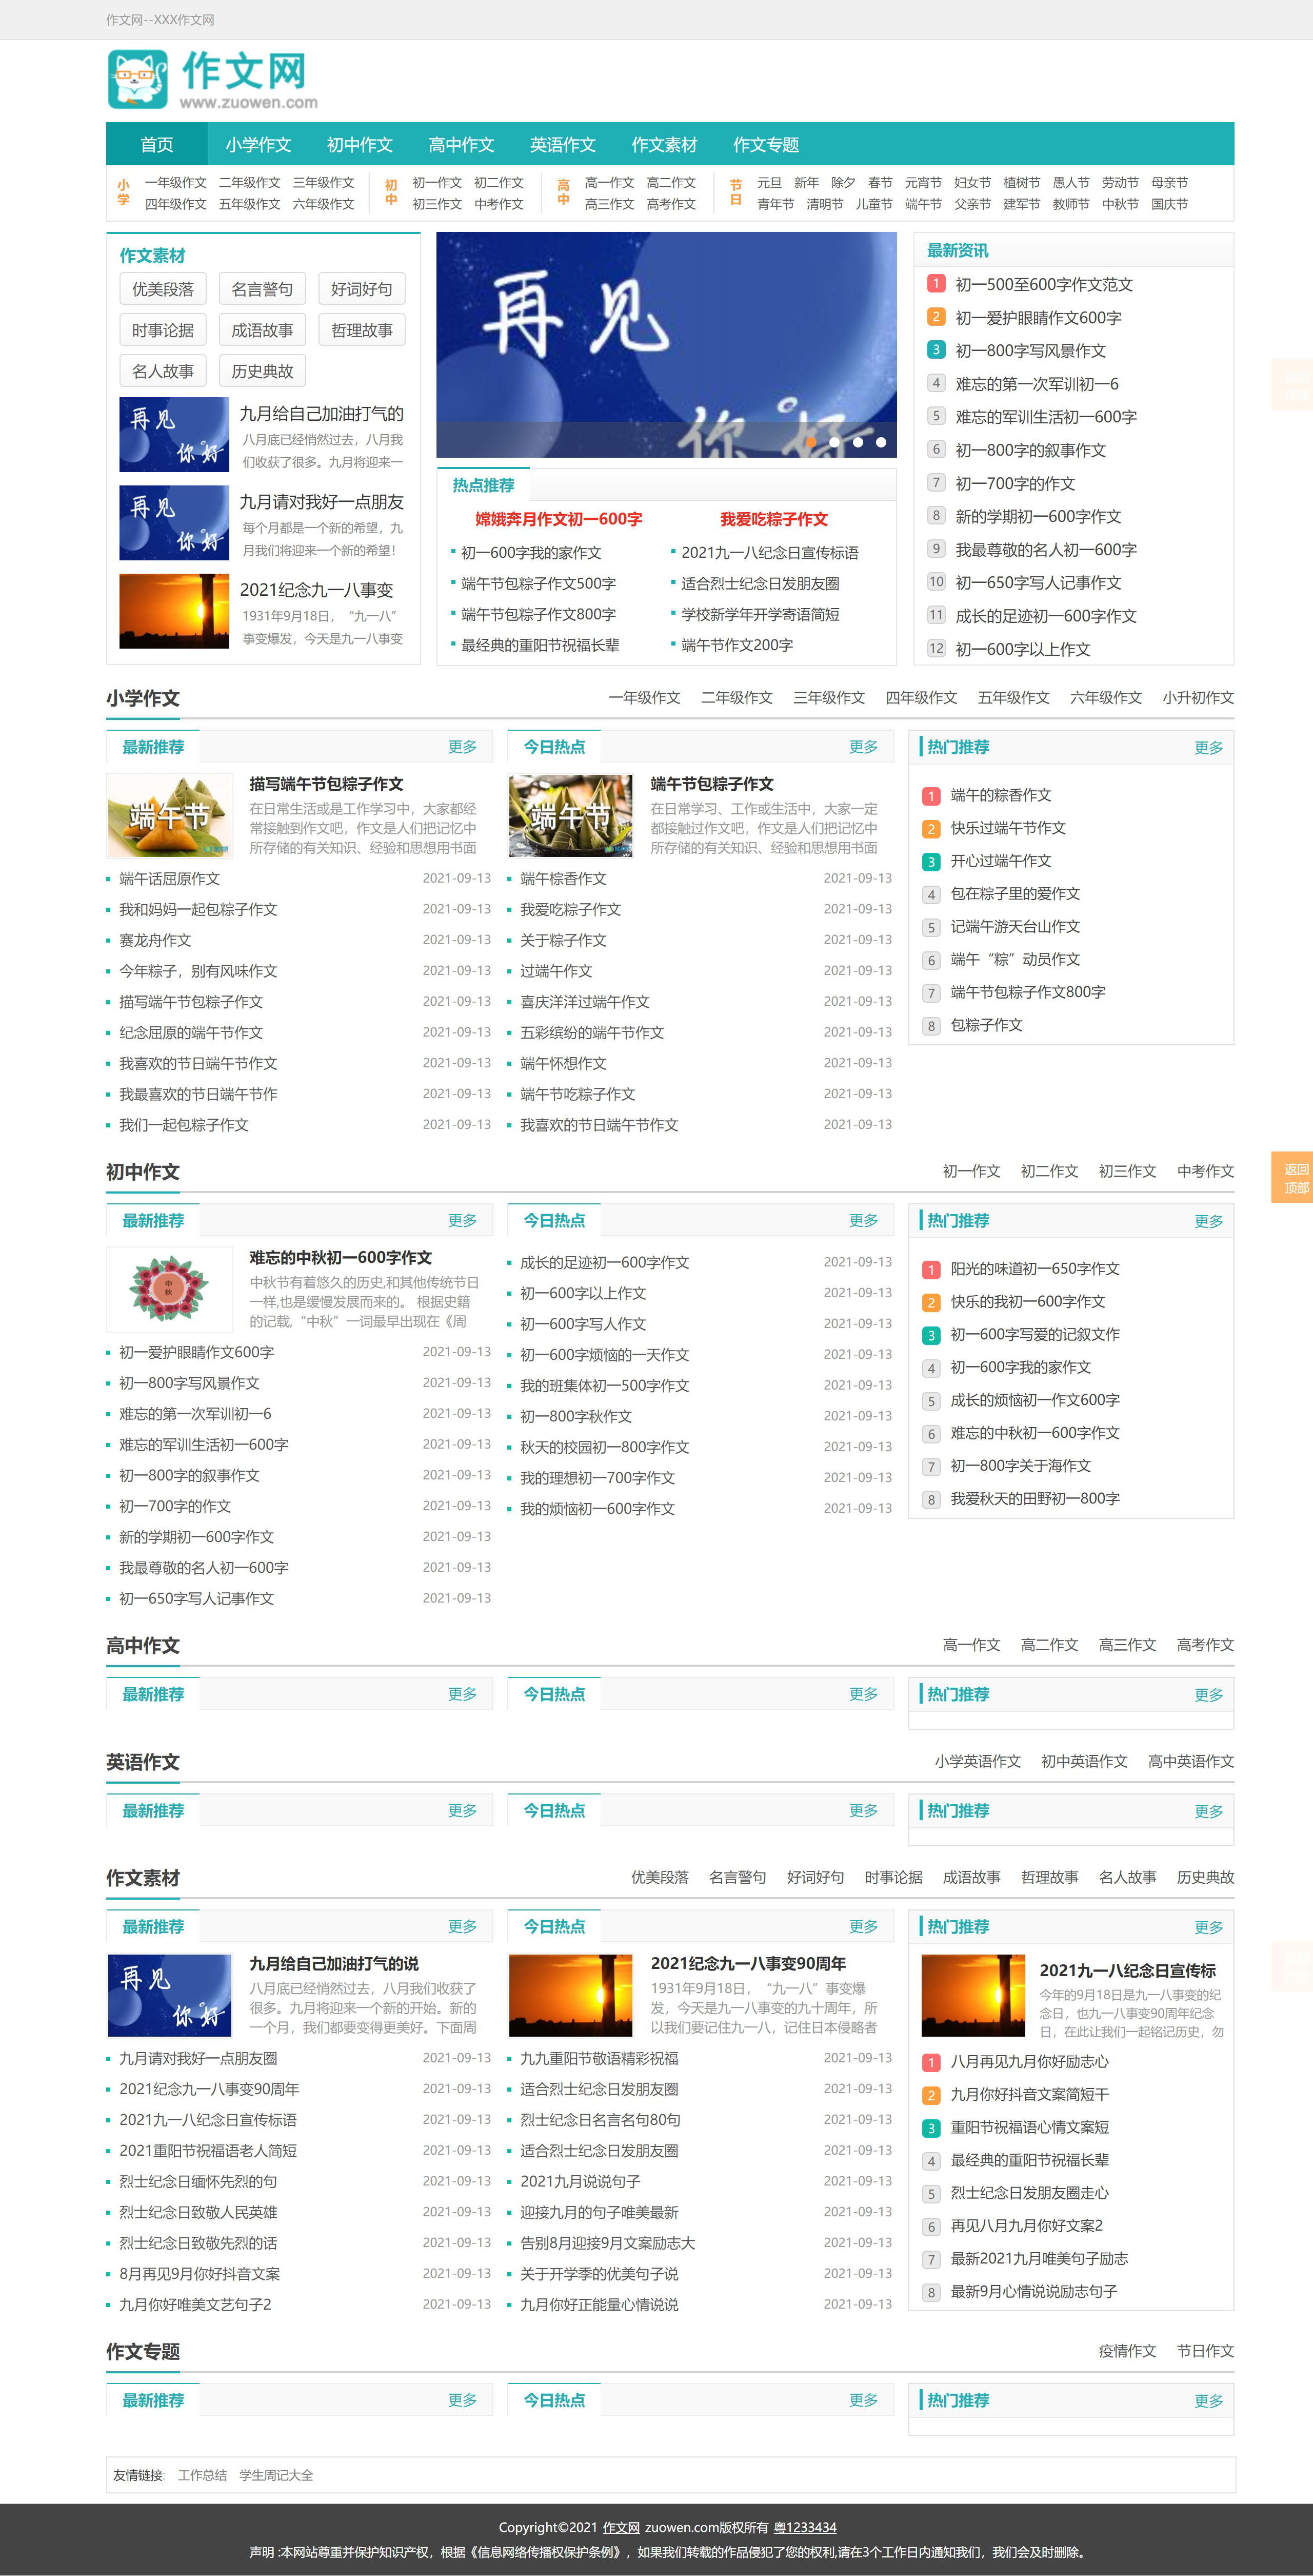Click 高三作文 in 高中作文 header
Viewport: 1313px width, 2576px height.
point(1127,1645)
